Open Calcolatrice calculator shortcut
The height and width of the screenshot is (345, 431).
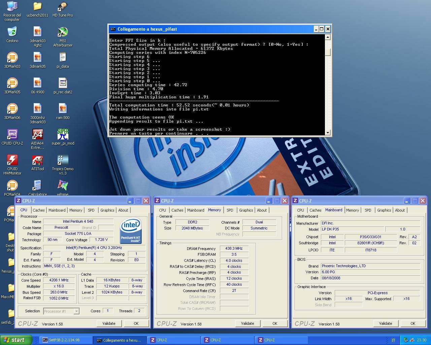[37, 188]
